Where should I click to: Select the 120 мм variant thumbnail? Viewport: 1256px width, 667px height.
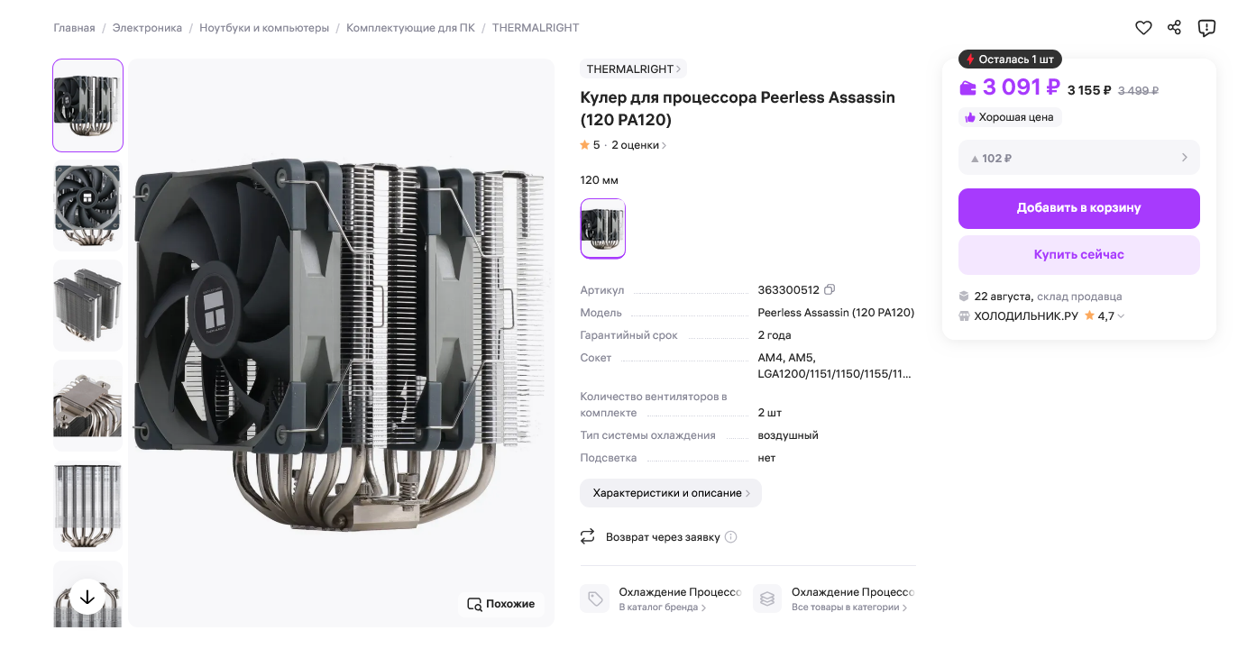pyautogui.click(x=603, y=229)
